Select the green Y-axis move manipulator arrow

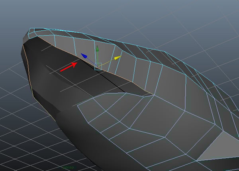(x=97, y=49)
